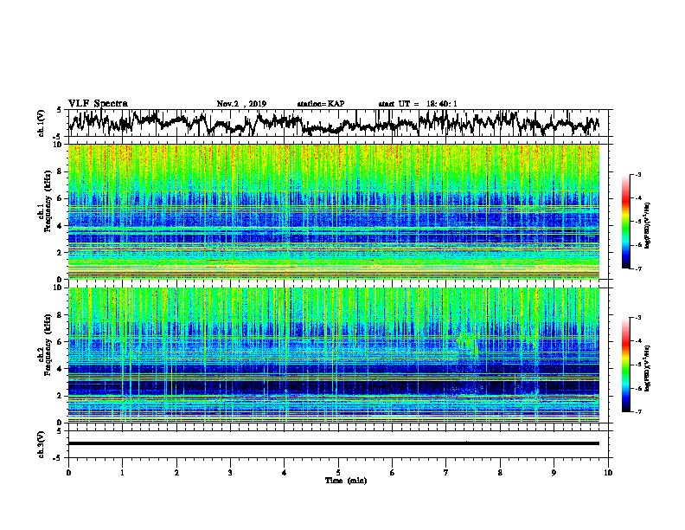Click time-axis tick label "1"
Screen dimensions: 685x530
point(122,473)
